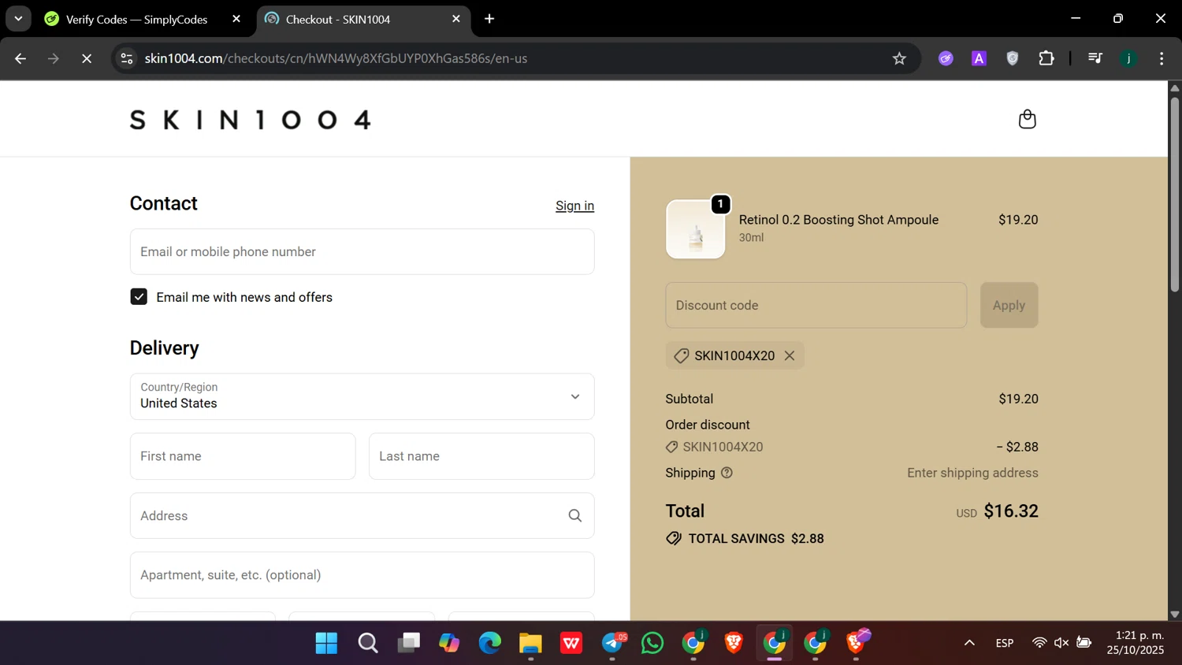The image size is (1182, 665).
Task: Open Copilot from the taskbar
Action: tap(449, 643)
